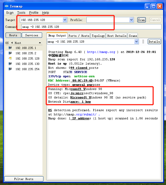Close the Zenmap window
Viewport: 166px width, 185px height.
click(160, 6)
